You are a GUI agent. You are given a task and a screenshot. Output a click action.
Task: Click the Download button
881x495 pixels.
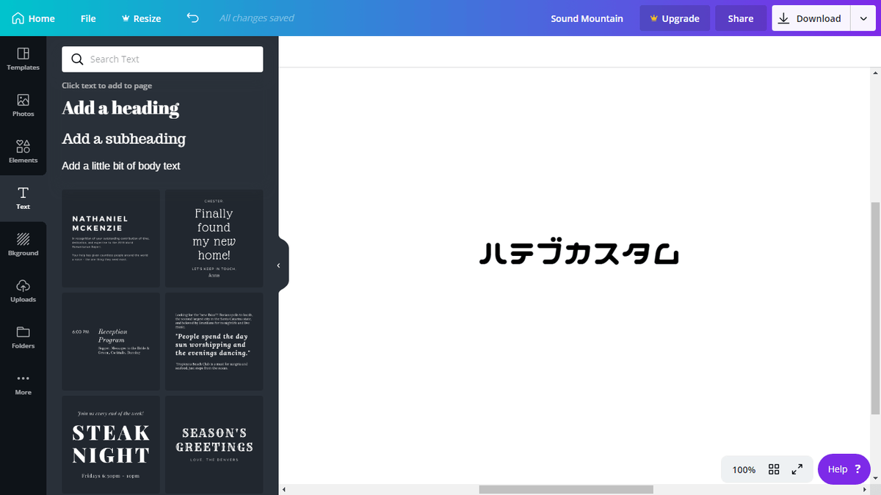pyautogui.click(x=811, y=18)
